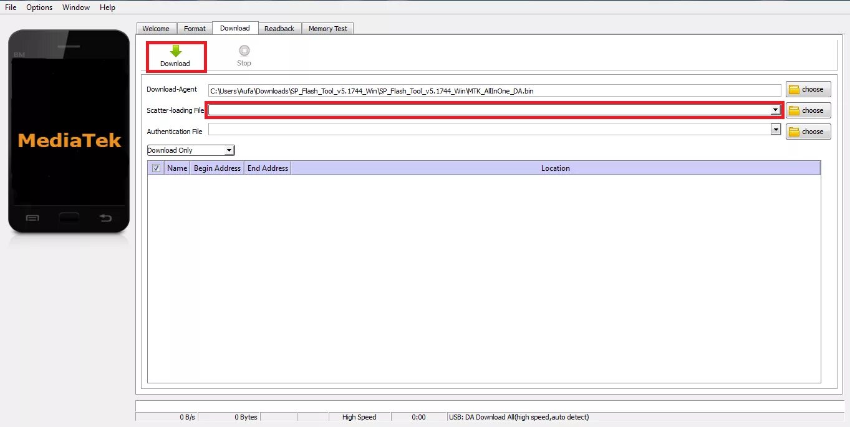
Task: Click the Scatter-loading File label
Action: pyautogui.click(x=175, y=110)
